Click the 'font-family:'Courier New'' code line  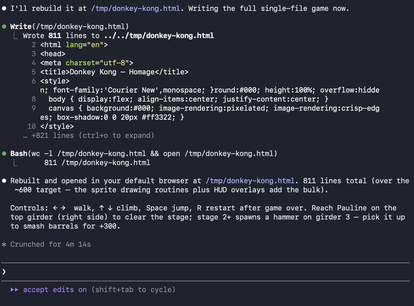pos(210,90)
